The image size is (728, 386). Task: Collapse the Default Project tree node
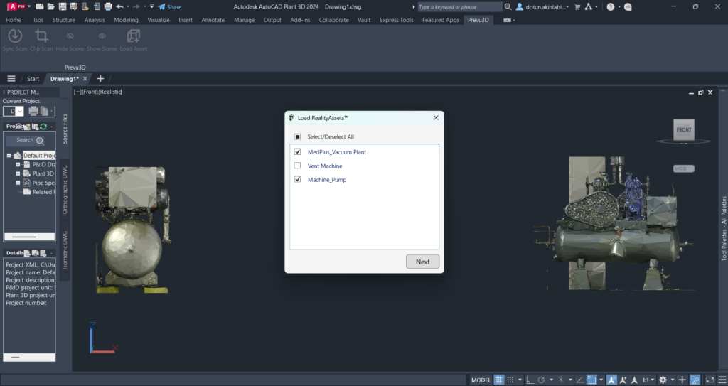pos(9,155)
